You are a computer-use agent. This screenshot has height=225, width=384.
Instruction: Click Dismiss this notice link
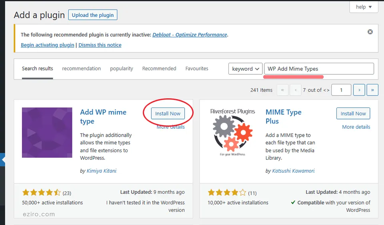click(100, 45)
